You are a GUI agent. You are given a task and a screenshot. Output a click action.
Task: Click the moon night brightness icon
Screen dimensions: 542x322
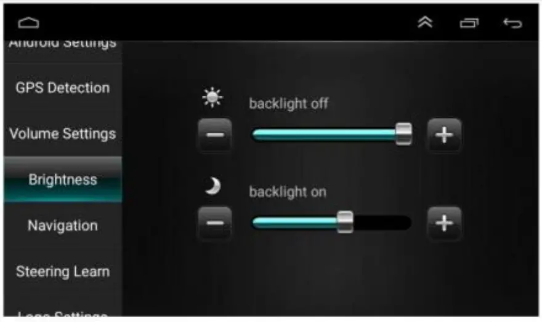[212, 186]
